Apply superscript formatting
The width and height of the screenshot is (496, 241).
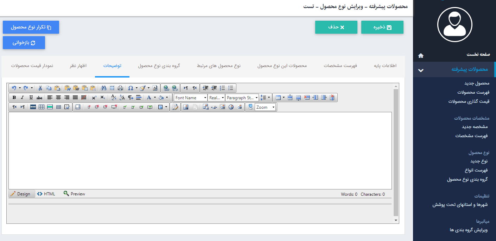tap(94, 98)
